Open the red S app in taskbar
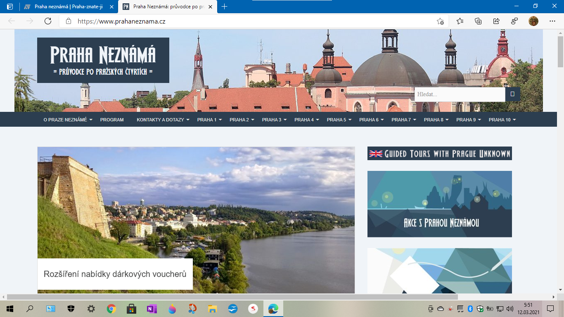The image size is (564, 317). [x=253, y=308]
